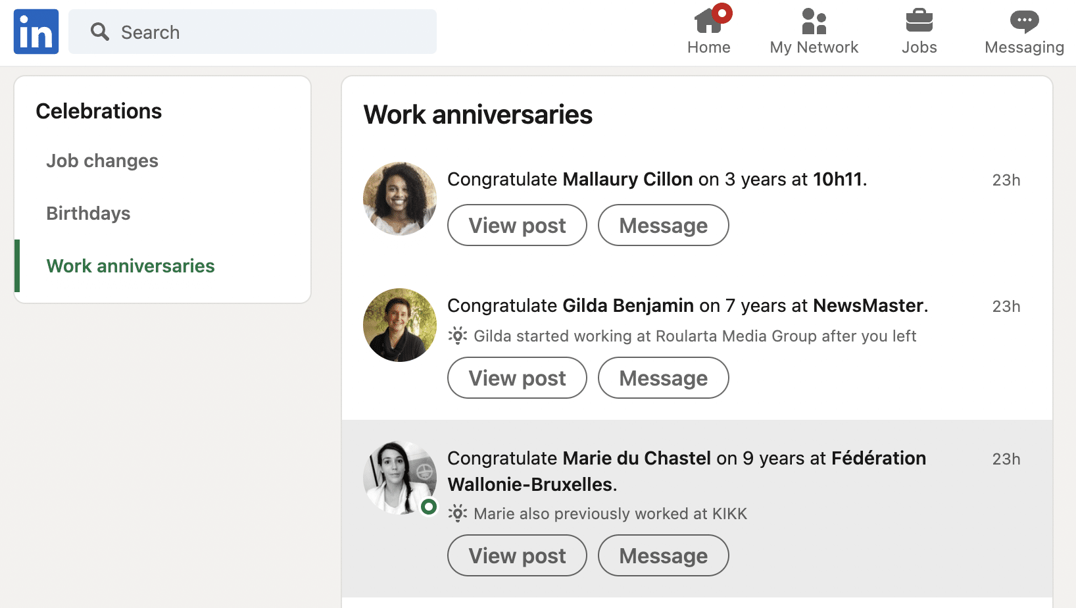1076x608 pixels.
Task: Open the Messaging speech bubble icon
Action: pyautogui.click(x=1024, y=21)
